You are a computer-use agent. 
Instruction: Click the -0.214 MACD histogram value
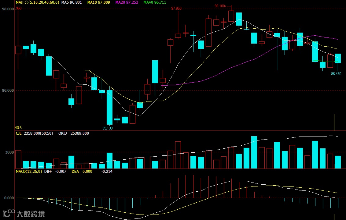(107, 171)
